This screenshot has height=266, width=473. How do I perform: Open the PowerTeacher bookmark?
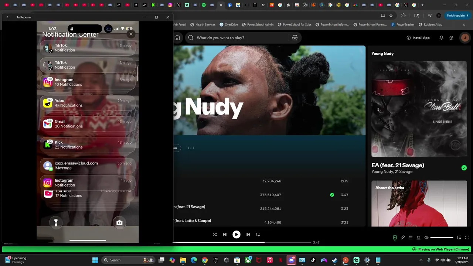(403, 25)
